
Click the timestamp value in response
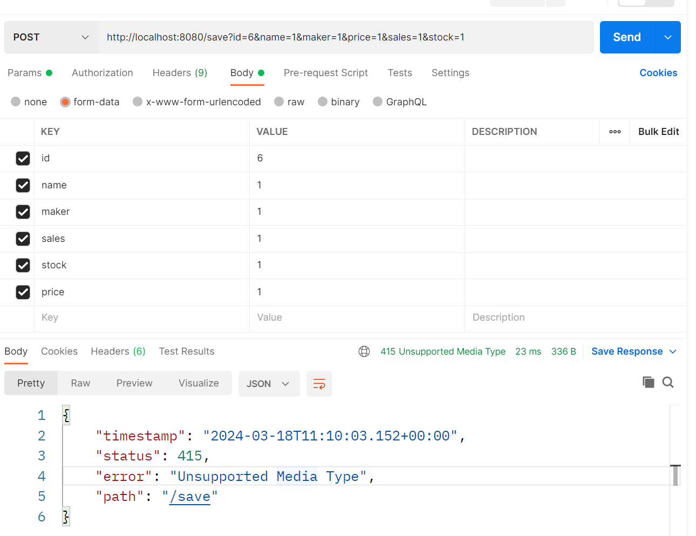pyautogui.click(x=330, y=436)
